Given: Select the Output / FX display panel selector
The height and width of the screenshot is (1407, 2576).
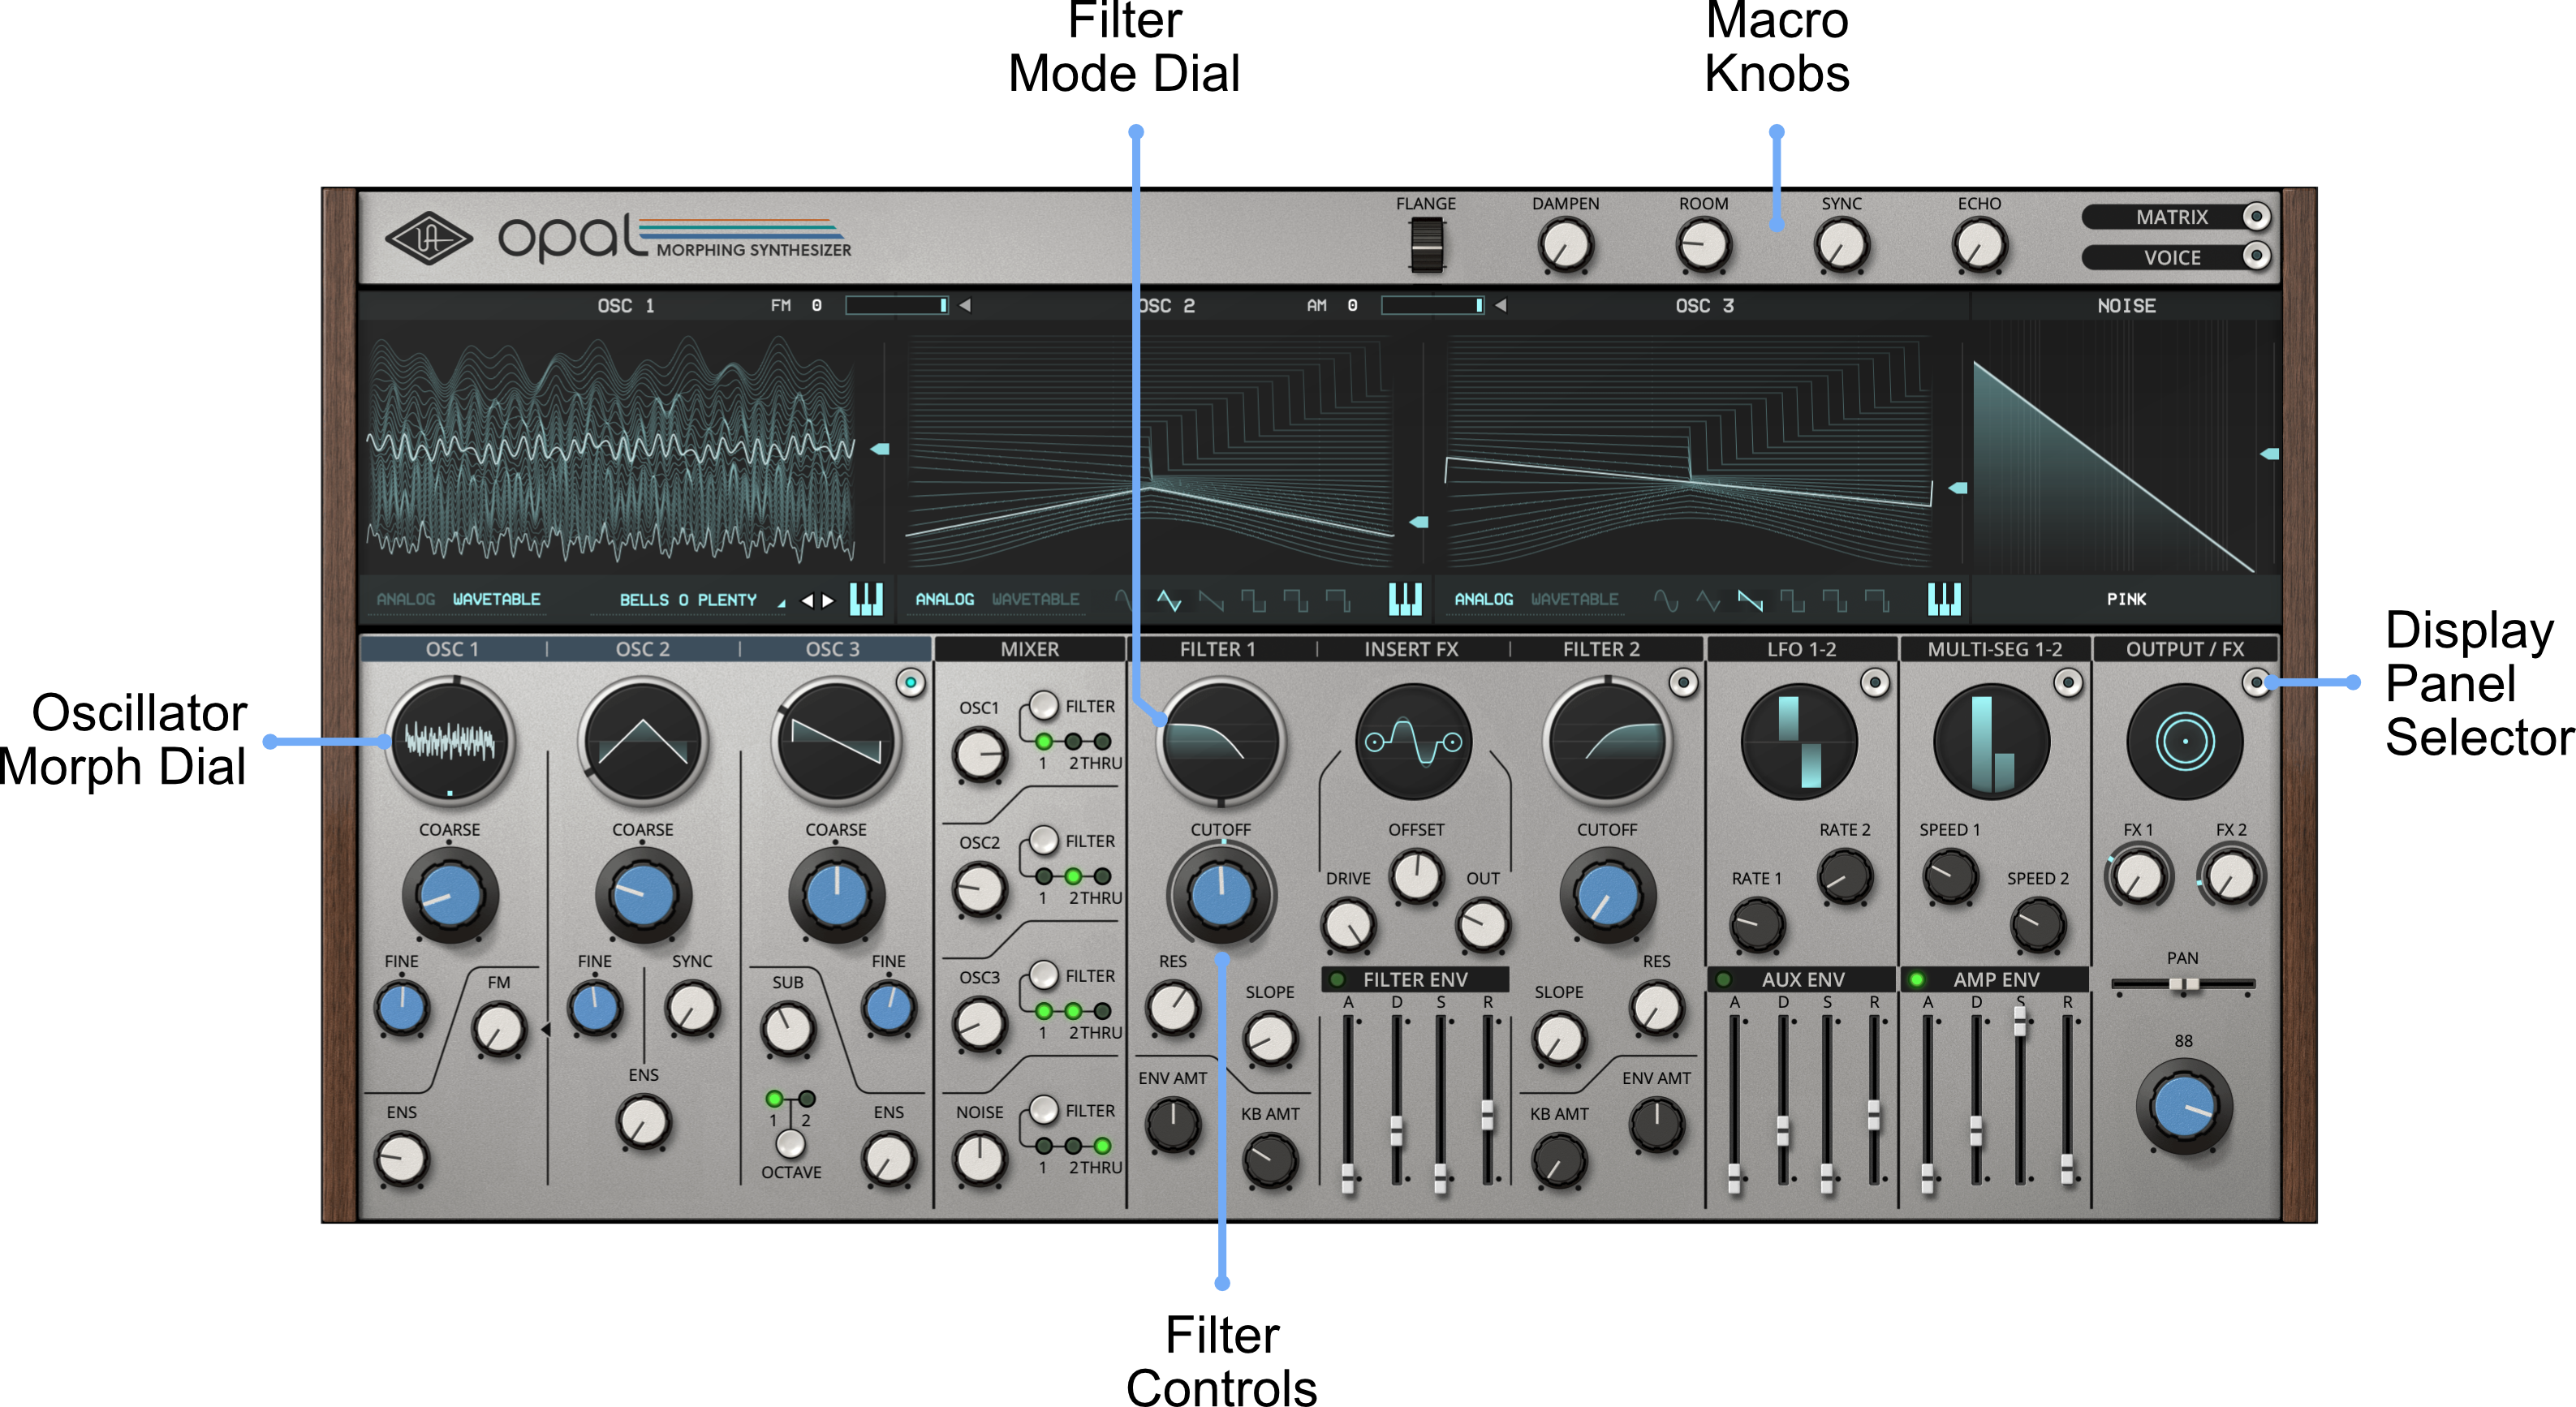Looking at the screenshot, I should (2256, 683).
